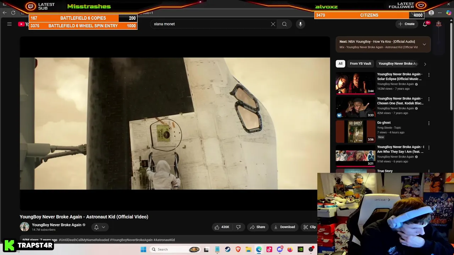This screenshot has width=454, height=255.
Task: Open Discord from the taskbar
Action: click(x=280, y=249)
